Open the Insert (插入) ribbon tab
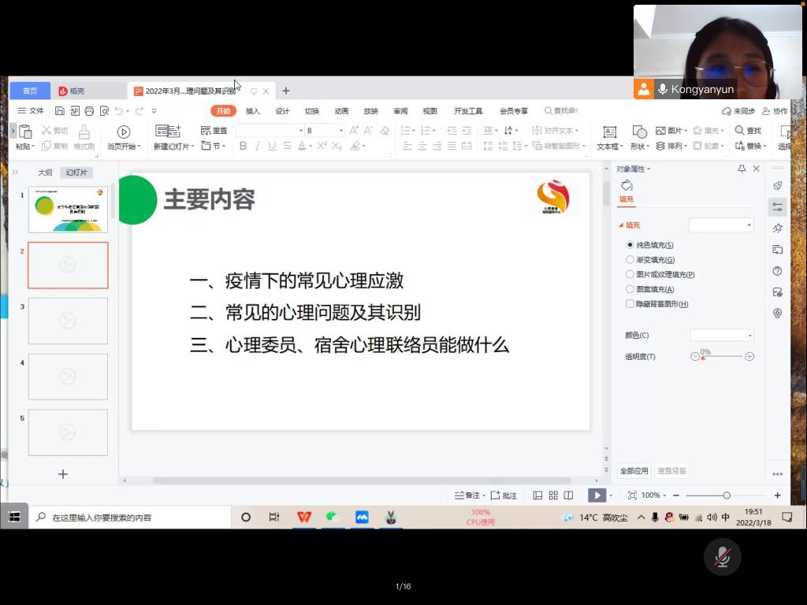The width and height of the screenshot is (807, 605). (253, 111)
